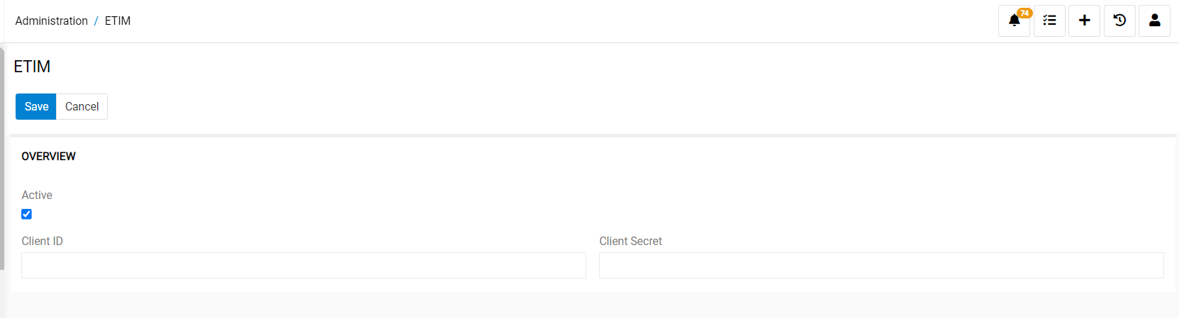Image resolution: width=1179 pixels, height=318 pixels.
Task: Click the orange 74 notification badge
Action: pyautogui.click(x=1024, y=13)
